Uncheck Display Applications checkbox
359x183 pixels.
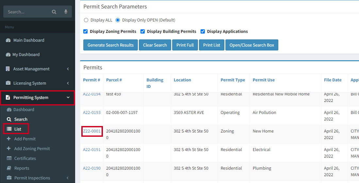[203, 32]
